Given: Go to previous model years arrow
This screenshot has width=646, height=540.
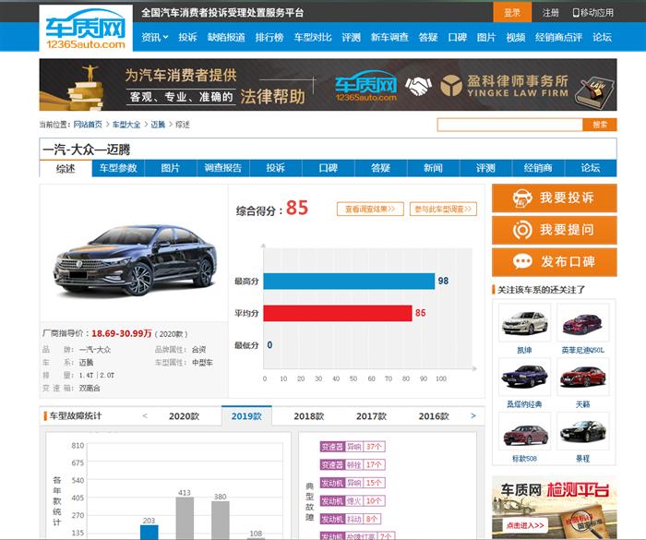Looking at the screenshot, I should 145,416.
